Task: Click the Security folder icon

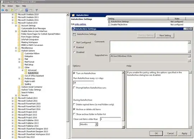Action: pyautogui.click(x=19, y=95)
